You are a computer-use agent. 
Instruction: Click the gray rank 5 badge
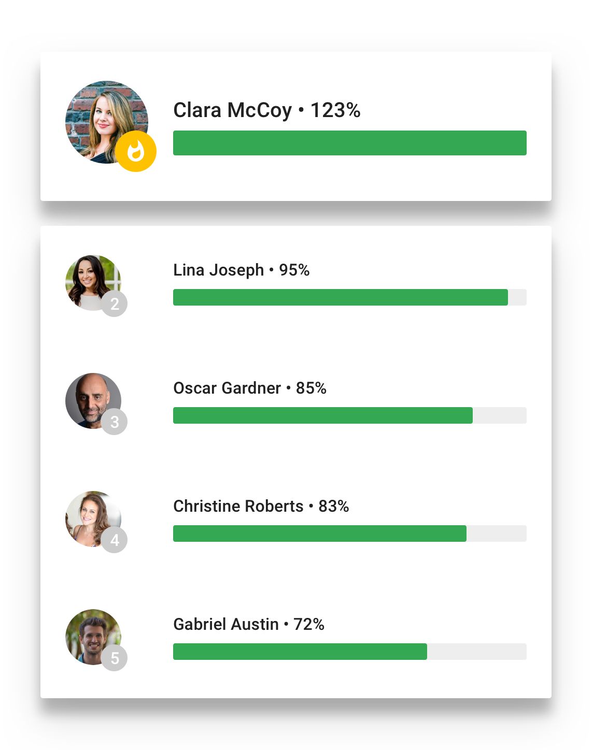(115, 658)
